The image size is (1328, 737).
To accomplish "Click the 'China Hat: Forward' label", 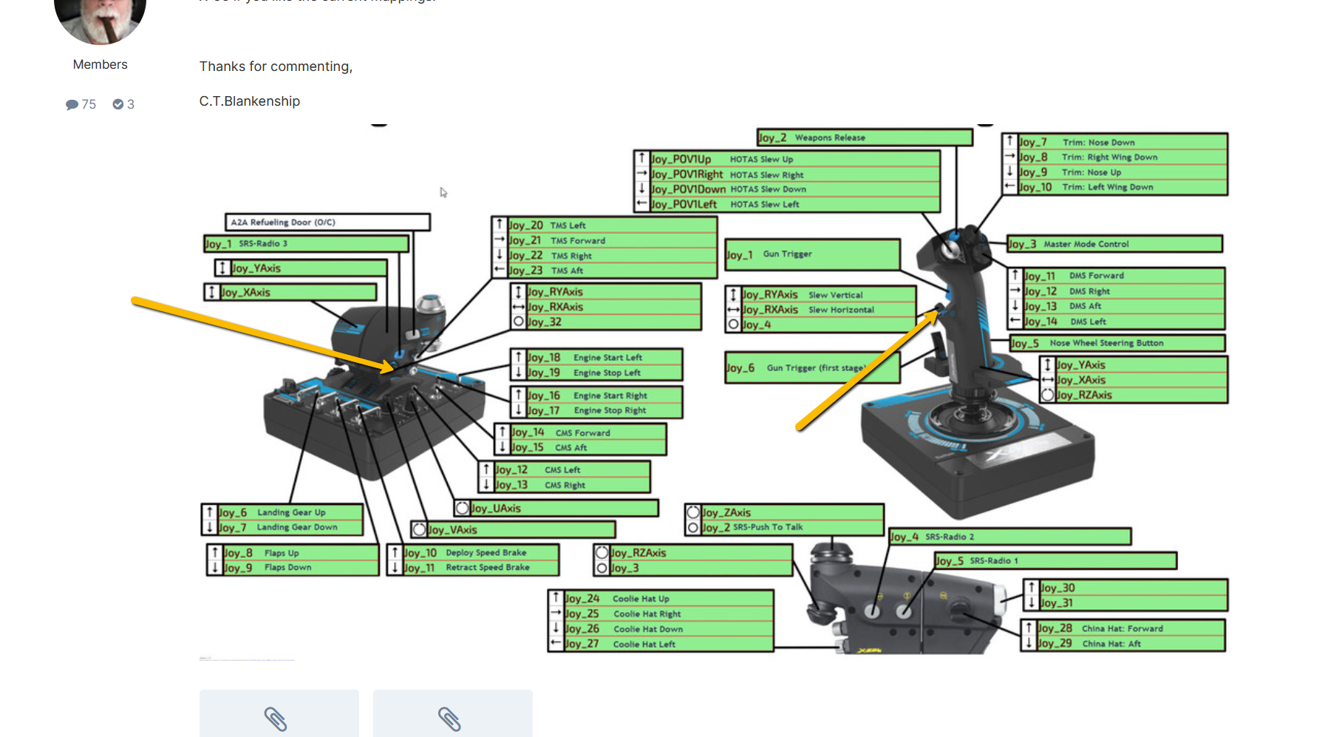I will click(x=1122, y=628).
